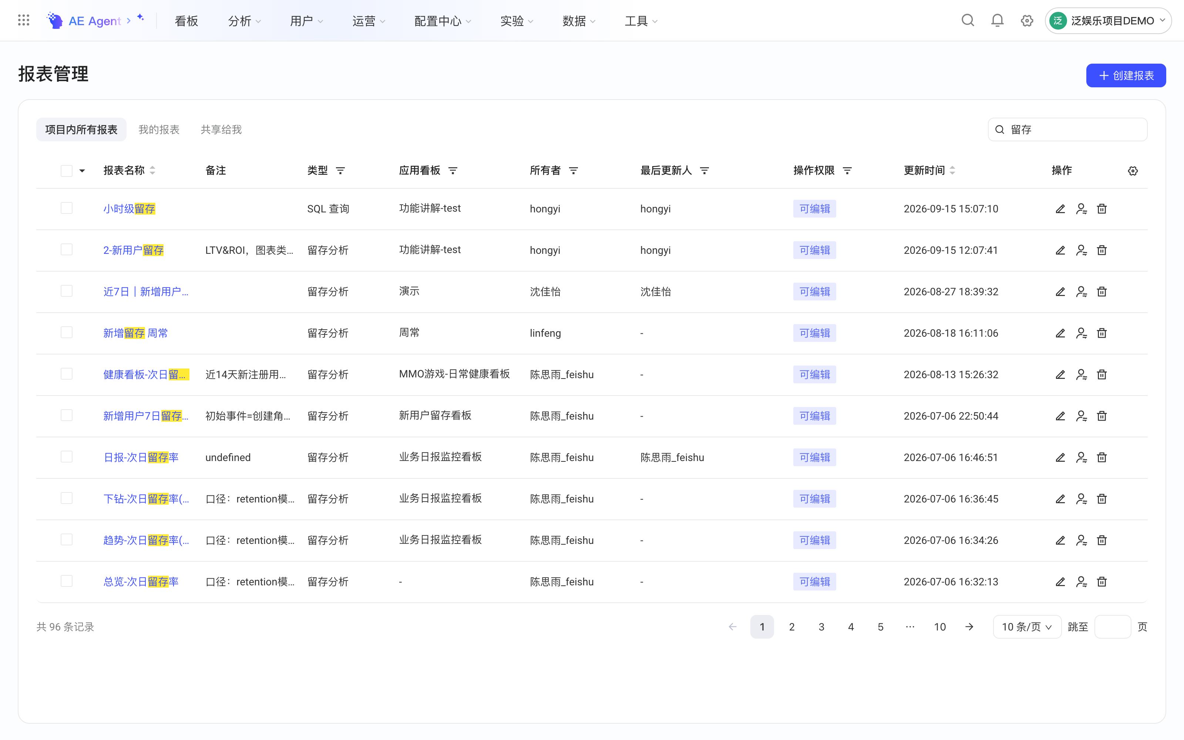Sort by 更新时间 column

point(952,170)
